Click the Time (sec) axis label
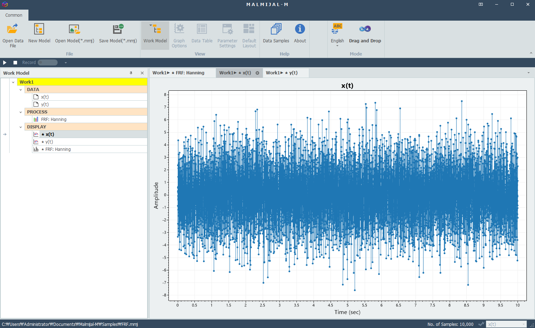This screenshot has width=535, height=328. click(x=347, y=312)
